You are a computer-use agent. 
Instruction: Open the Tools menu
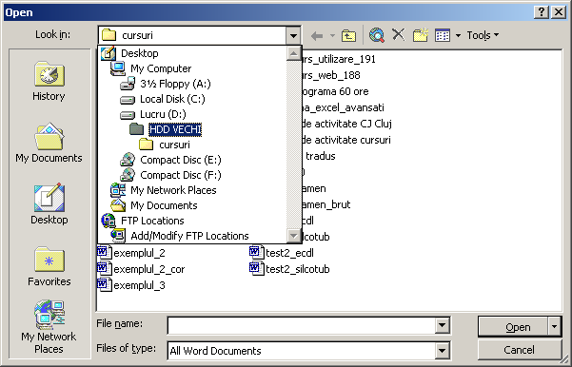pos(483,35)
